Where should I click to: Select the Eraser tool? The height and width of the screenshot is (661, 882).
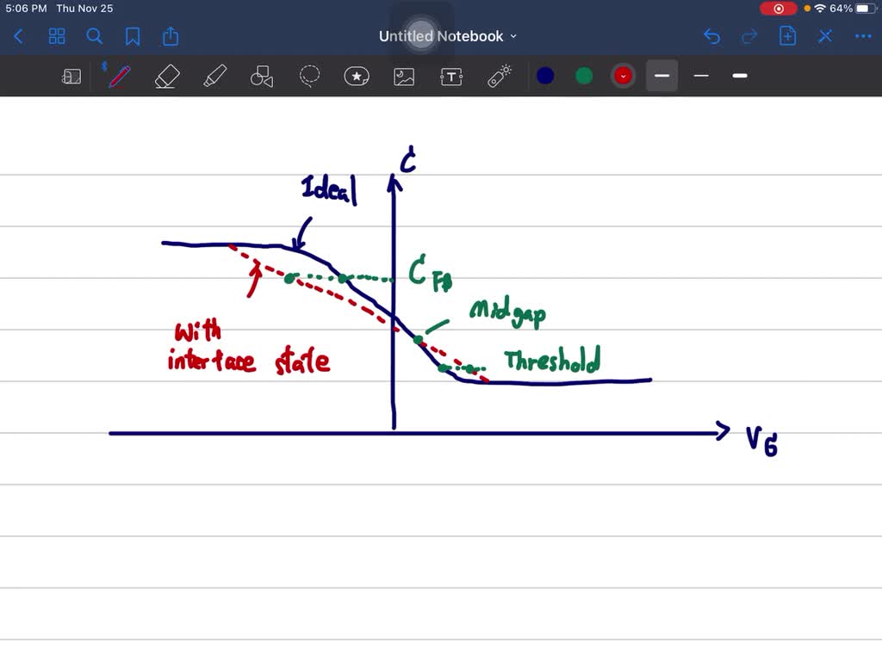(x=166, y=76)
